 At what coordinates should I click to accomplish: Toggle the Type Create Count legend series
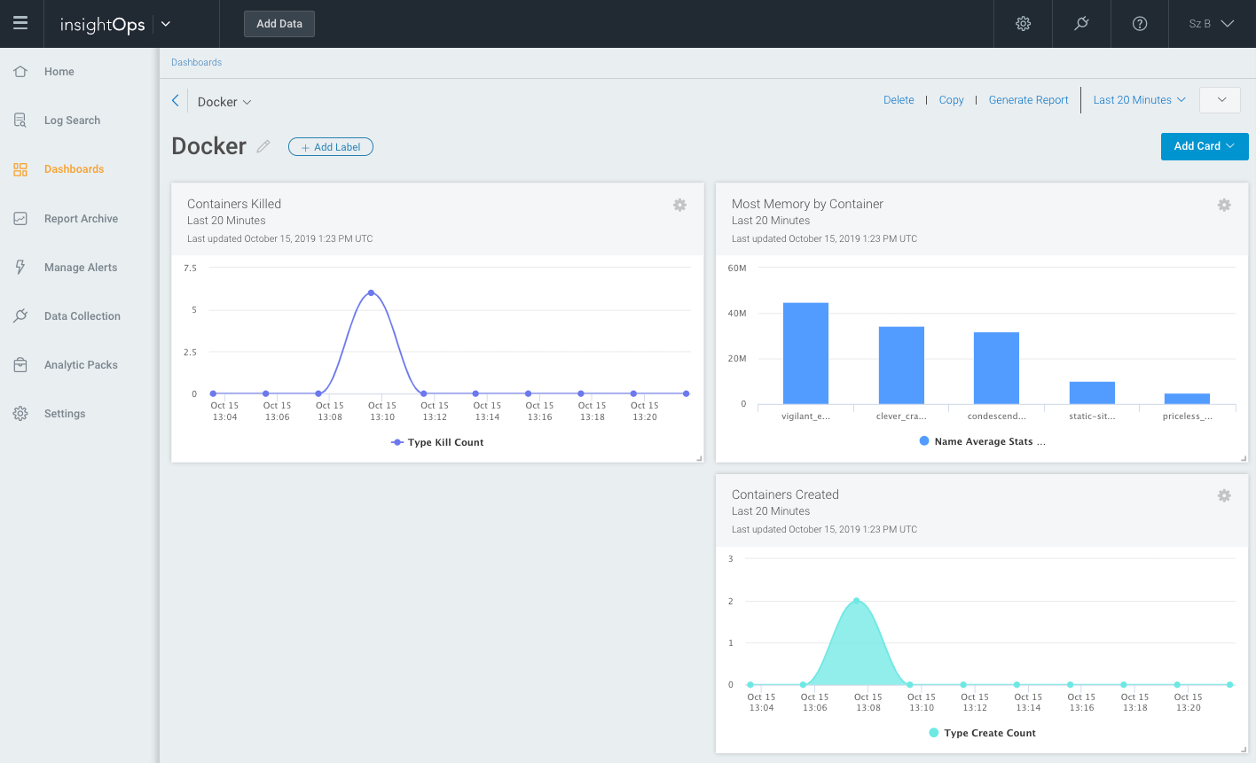pos(982,733)
